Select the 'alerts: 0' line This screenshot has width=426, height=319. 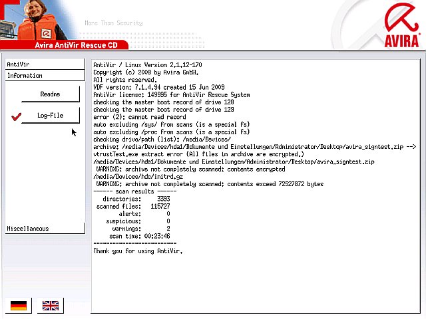(144, 214)
